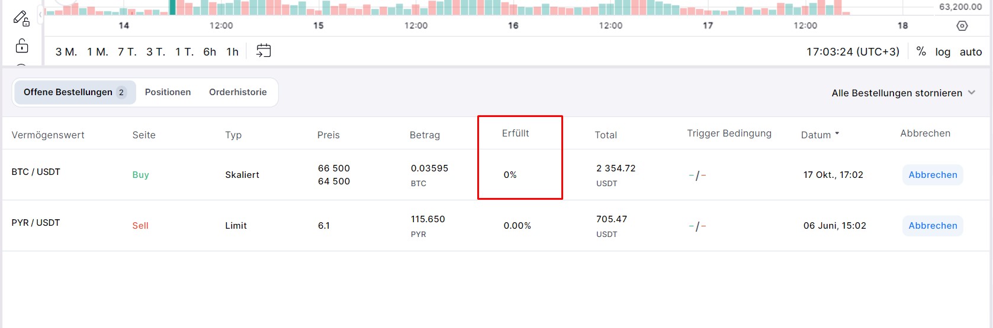Click the BTC / USDT asset name
This screenshot has width=993, height=328.
click(36, 172)
